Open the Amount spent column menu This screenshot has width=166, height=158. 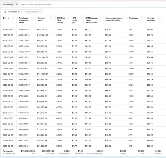click(51, 18)
